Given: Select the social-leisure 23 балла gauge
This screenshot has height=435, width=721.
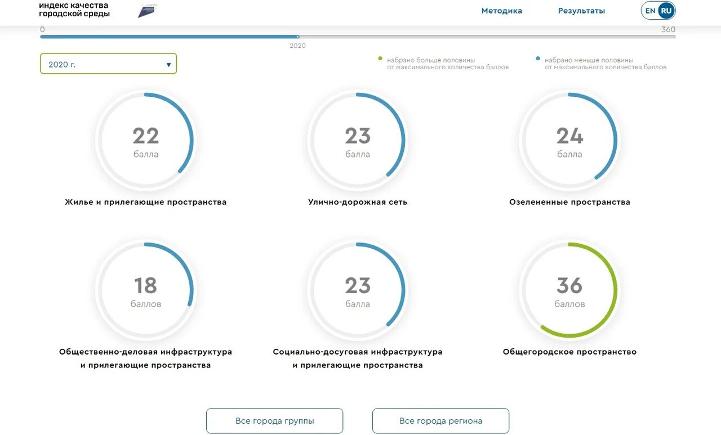Looking at the screenshot, I should tap(358, 290).
